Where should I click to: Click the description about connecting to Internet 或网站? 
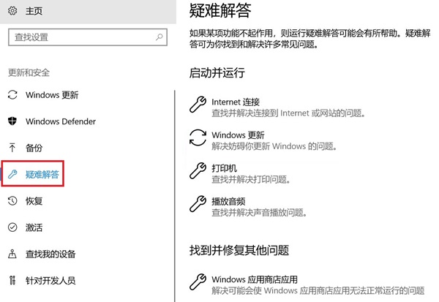tap(288, 113)
